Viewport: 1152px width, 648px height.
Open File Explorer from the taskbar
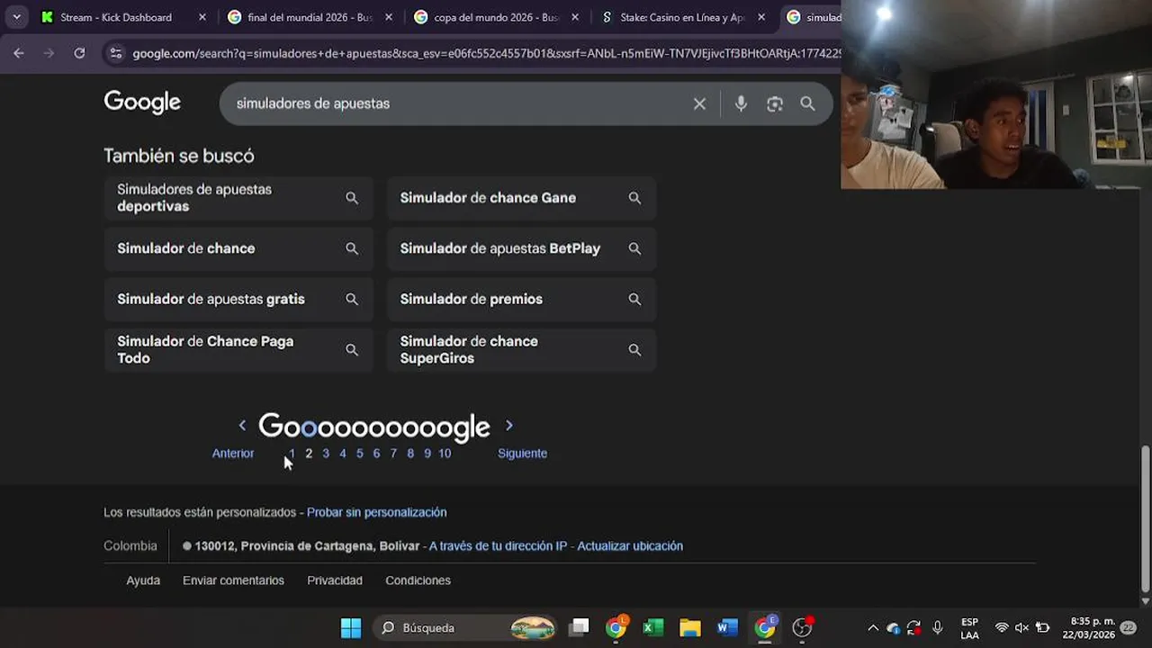[690, 627]
